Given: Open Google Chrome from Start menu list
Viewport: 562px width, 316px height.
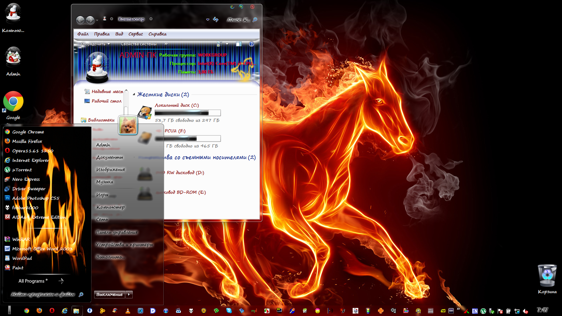Looking at the screenshot, I should coord(28,132).
